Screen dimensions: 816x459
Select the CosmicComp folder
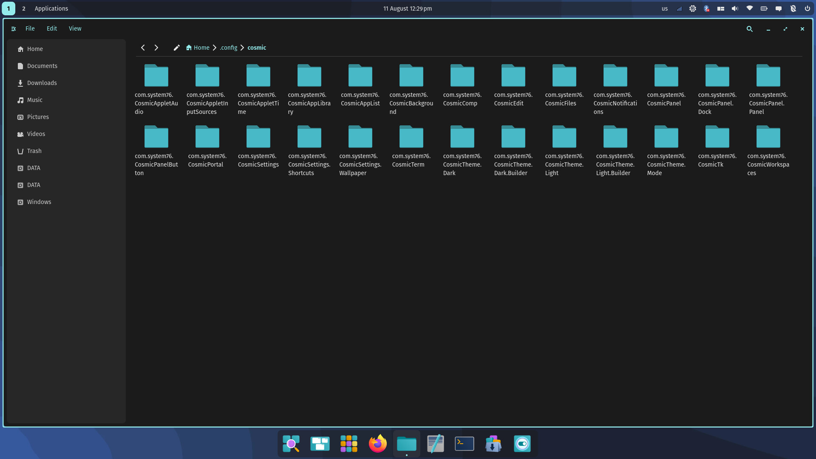tap(462, 85)
